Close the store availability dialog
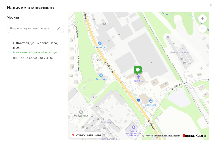Screen dimensions: 216x147 pyautogui.click(x=210, y=5)
